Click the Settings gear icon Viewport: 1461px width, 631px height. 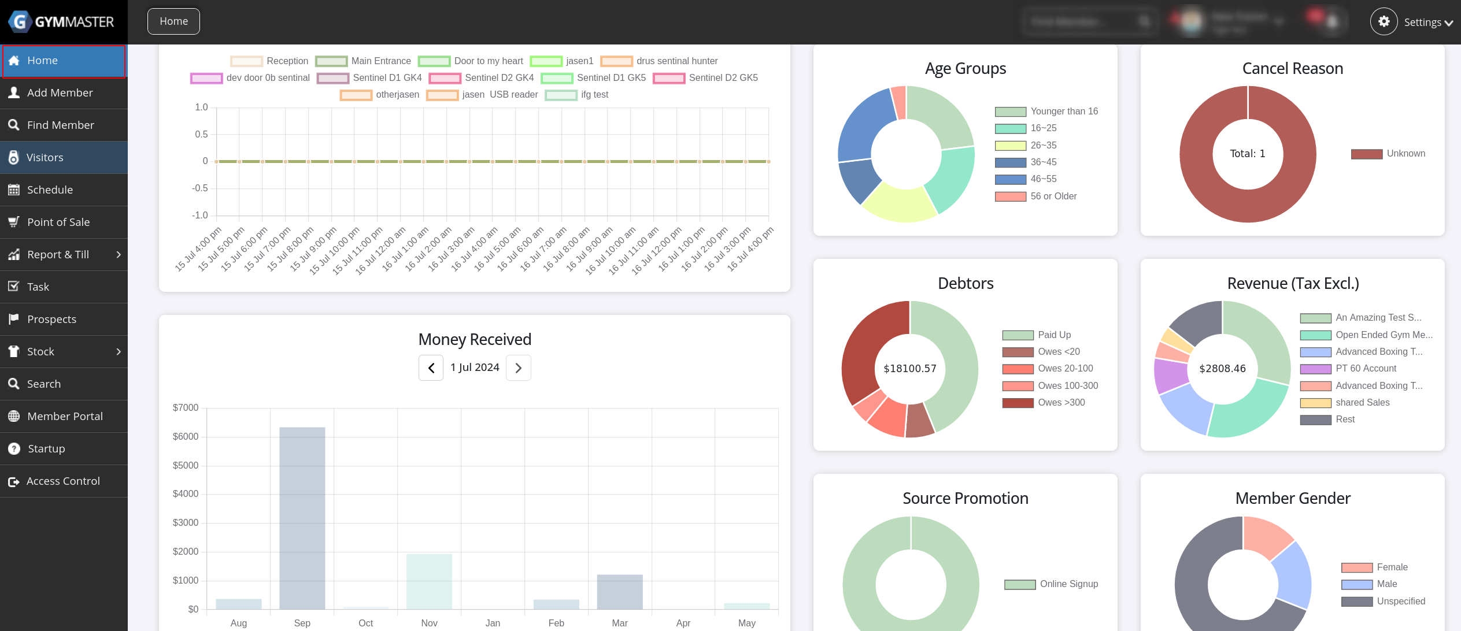point(1384,22)
